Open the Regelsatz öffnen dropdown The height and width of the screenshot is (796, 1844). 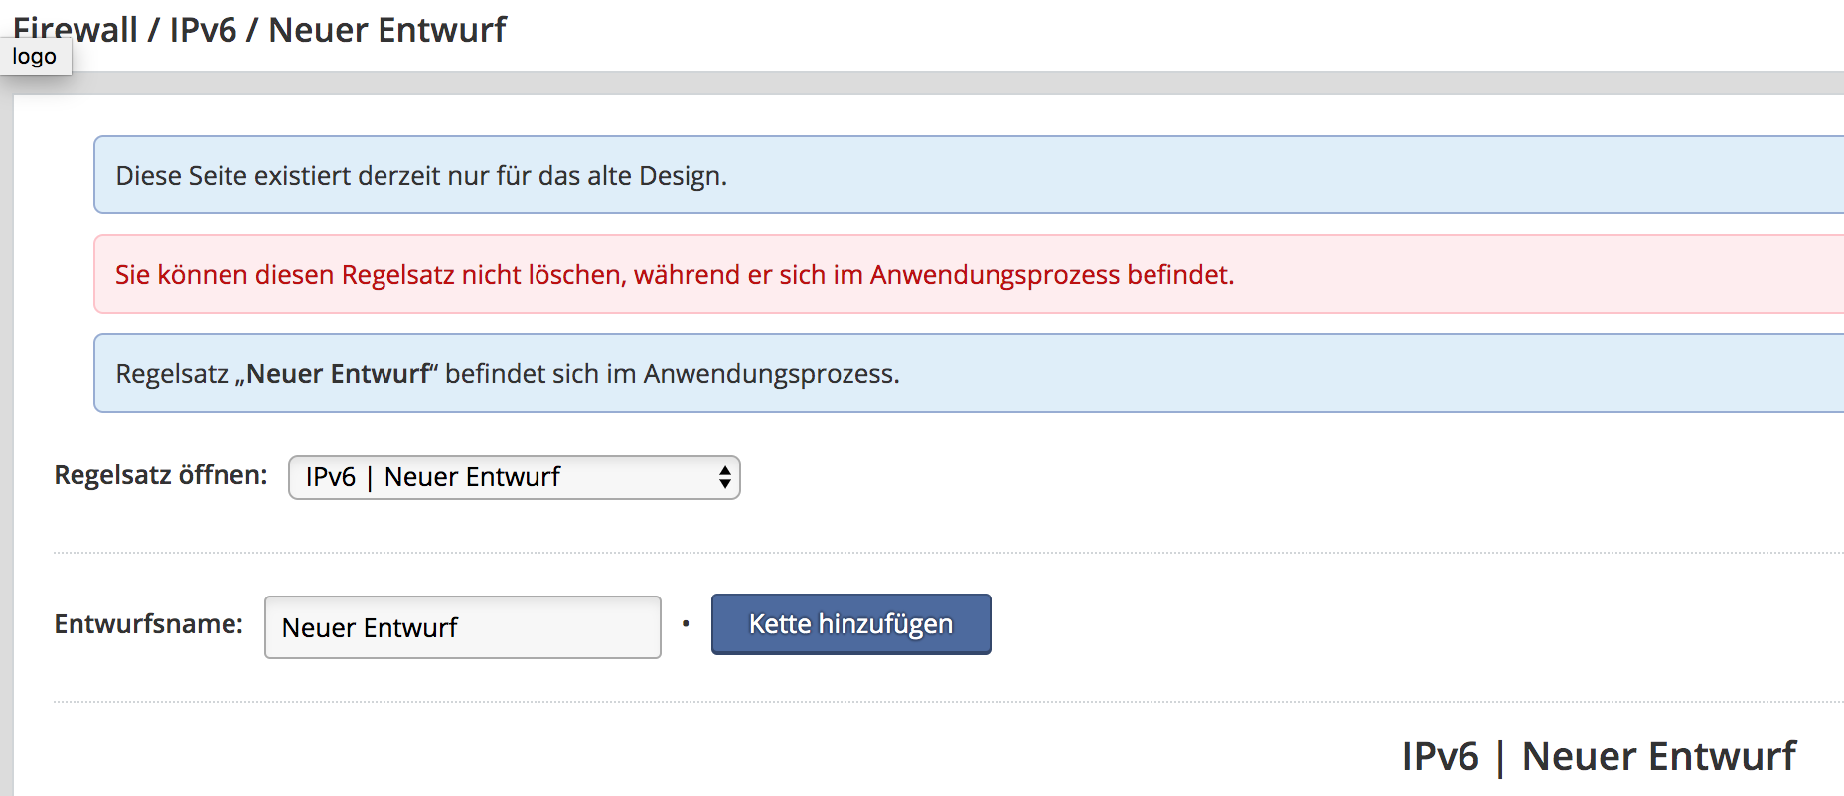click(513, 477)
